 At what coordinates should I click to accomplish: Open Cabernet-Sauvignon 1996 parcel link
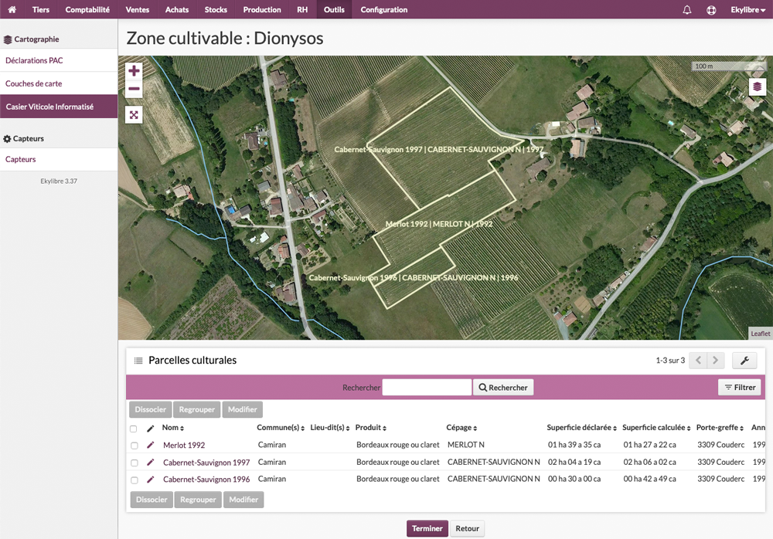(x=206, y=480)
